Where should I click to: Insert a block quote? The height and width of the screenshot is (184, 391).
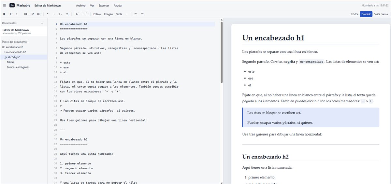click(x=48, y=14)
